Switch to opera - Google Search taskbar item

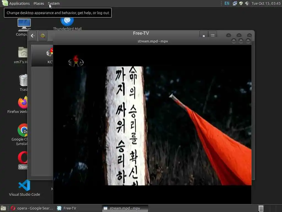click(x=32, y=208)
